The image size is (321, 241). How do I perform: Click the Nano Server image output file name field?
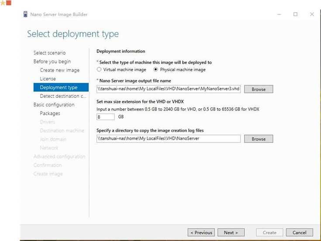pos(169,89)
